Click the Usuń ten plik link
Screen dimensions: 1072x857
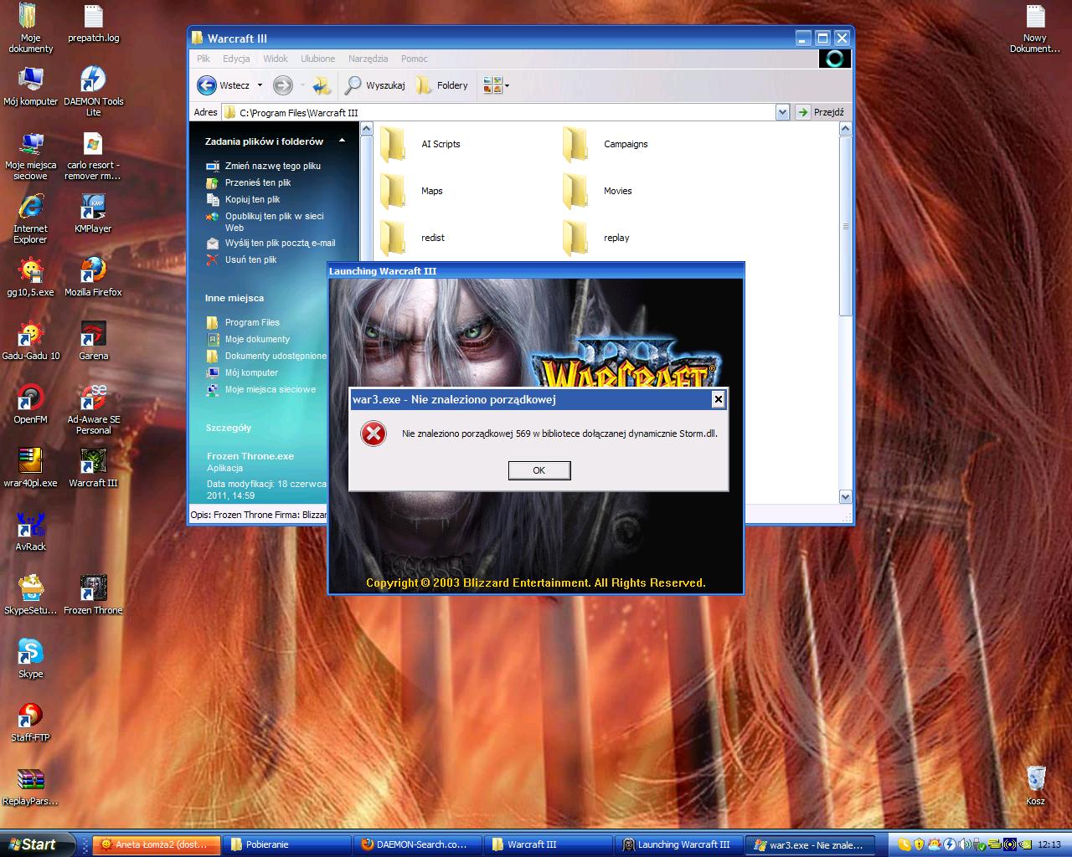250,259
